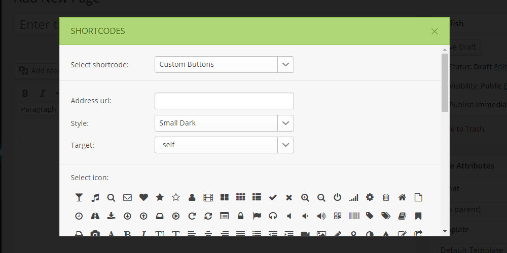
Task: Select the bookmark icon
Action: pyautogui.click(x=418, y=216)
